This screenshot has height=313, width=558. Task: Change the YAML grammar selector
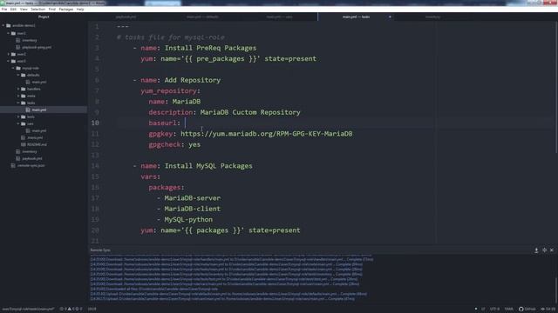[x=509, y=310]
